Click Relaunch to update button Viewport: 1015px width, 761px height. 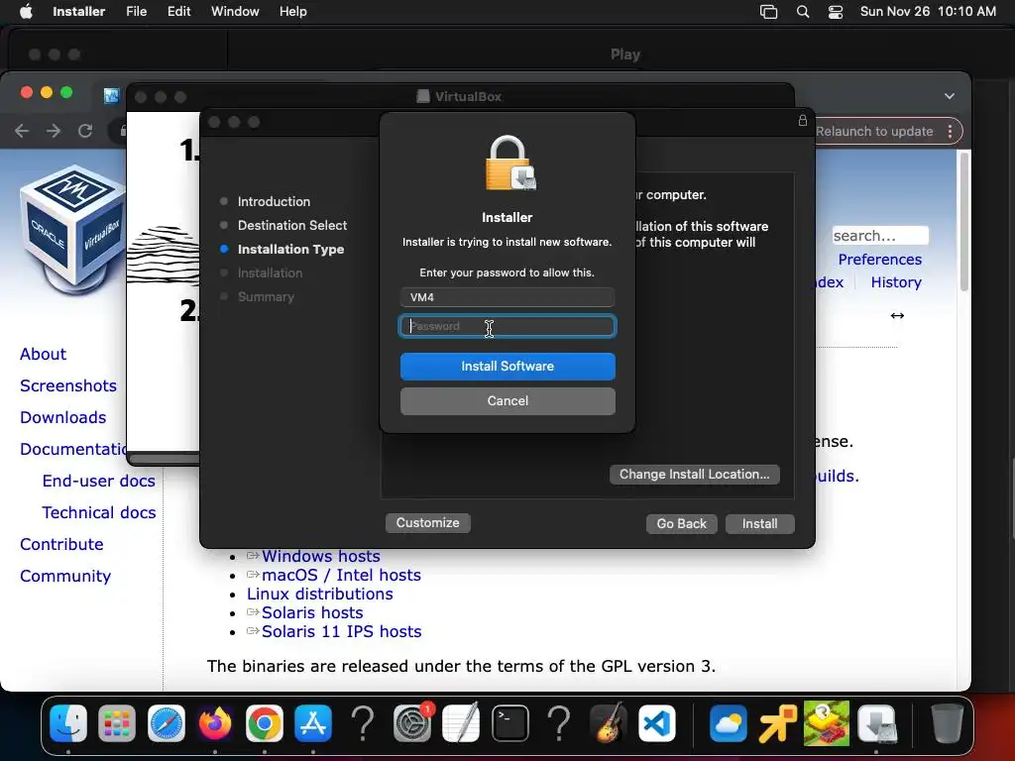tap(874, 132)
